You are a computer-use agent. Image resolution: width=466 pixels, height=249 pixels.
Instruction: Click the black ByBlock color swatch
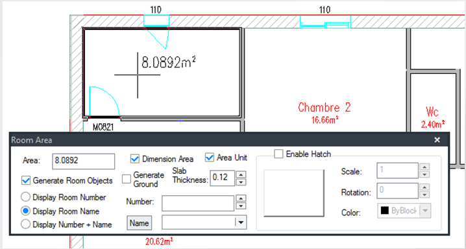pyautogui.click(x=385, y=211)
